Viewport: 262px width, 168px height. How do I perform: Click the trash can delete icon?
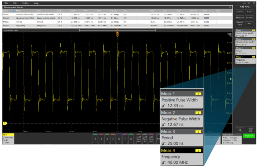(250, 130)
